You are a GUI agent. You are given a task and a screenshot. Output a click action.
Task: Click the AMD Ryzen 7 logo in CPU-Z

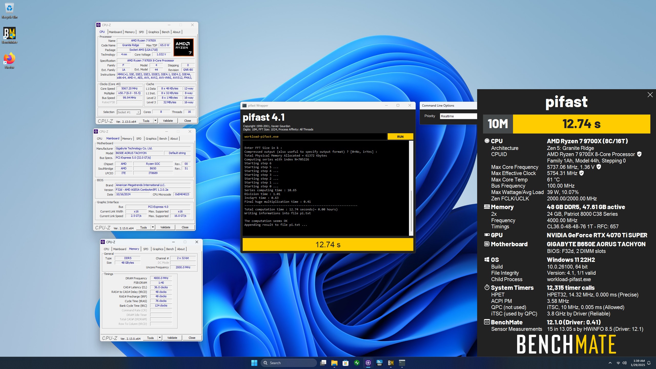[x=183, y=47]
